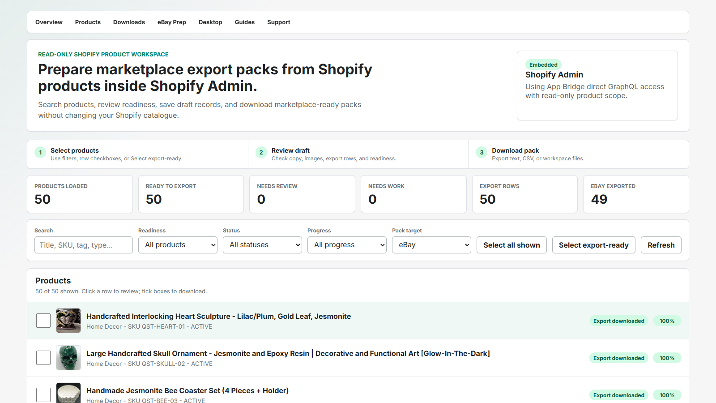Tick the Skull Ornament checkbox
This screenshot has height=403, width=716.
tap(43, 358)
